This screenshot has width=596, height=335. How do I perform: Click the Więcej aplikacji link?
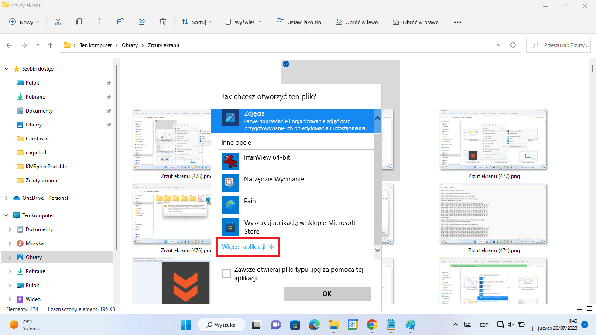pyautogui.click(x=247, y=247)
